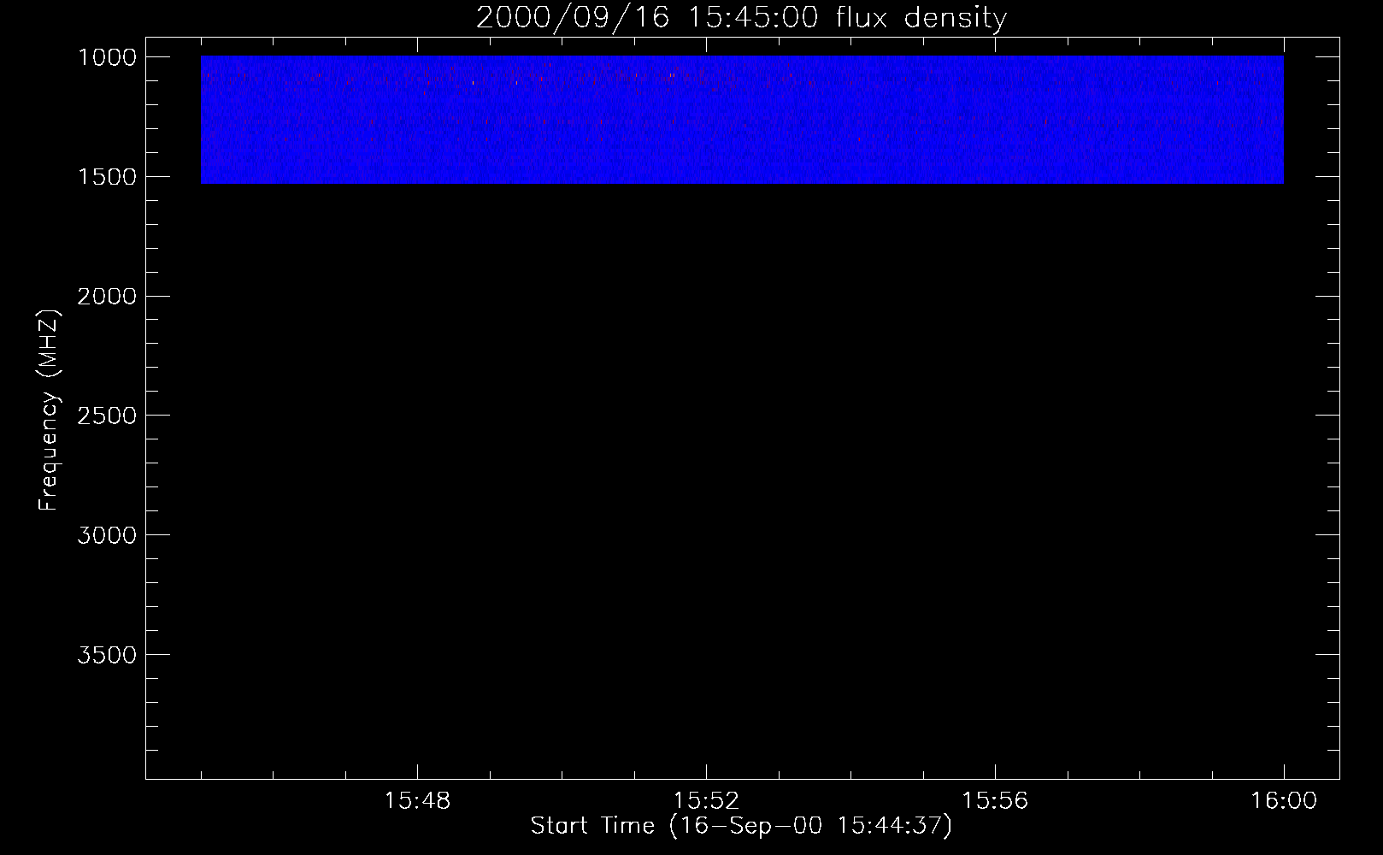
Task: Click the 3000 frequency tick label
Action: click(x=108, y=535)
